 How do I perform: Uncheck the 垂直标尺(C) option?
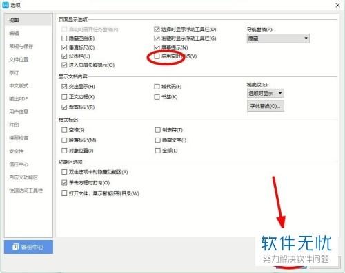[64, 47]
